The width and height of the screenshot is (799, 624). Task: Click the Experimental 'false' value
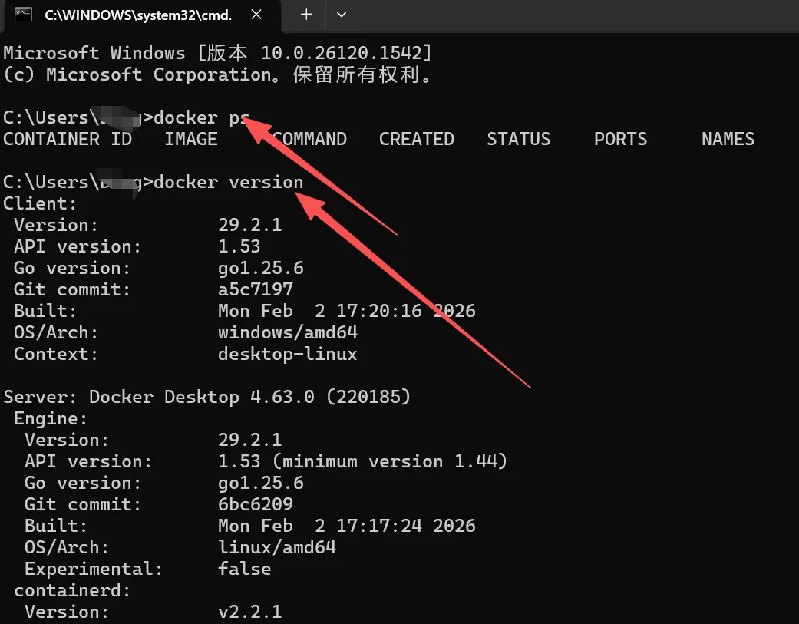244,570
